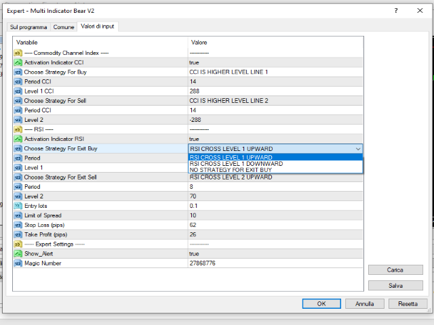Click the Salva button
Screen dimensions: 434x325
click(395, 286)
